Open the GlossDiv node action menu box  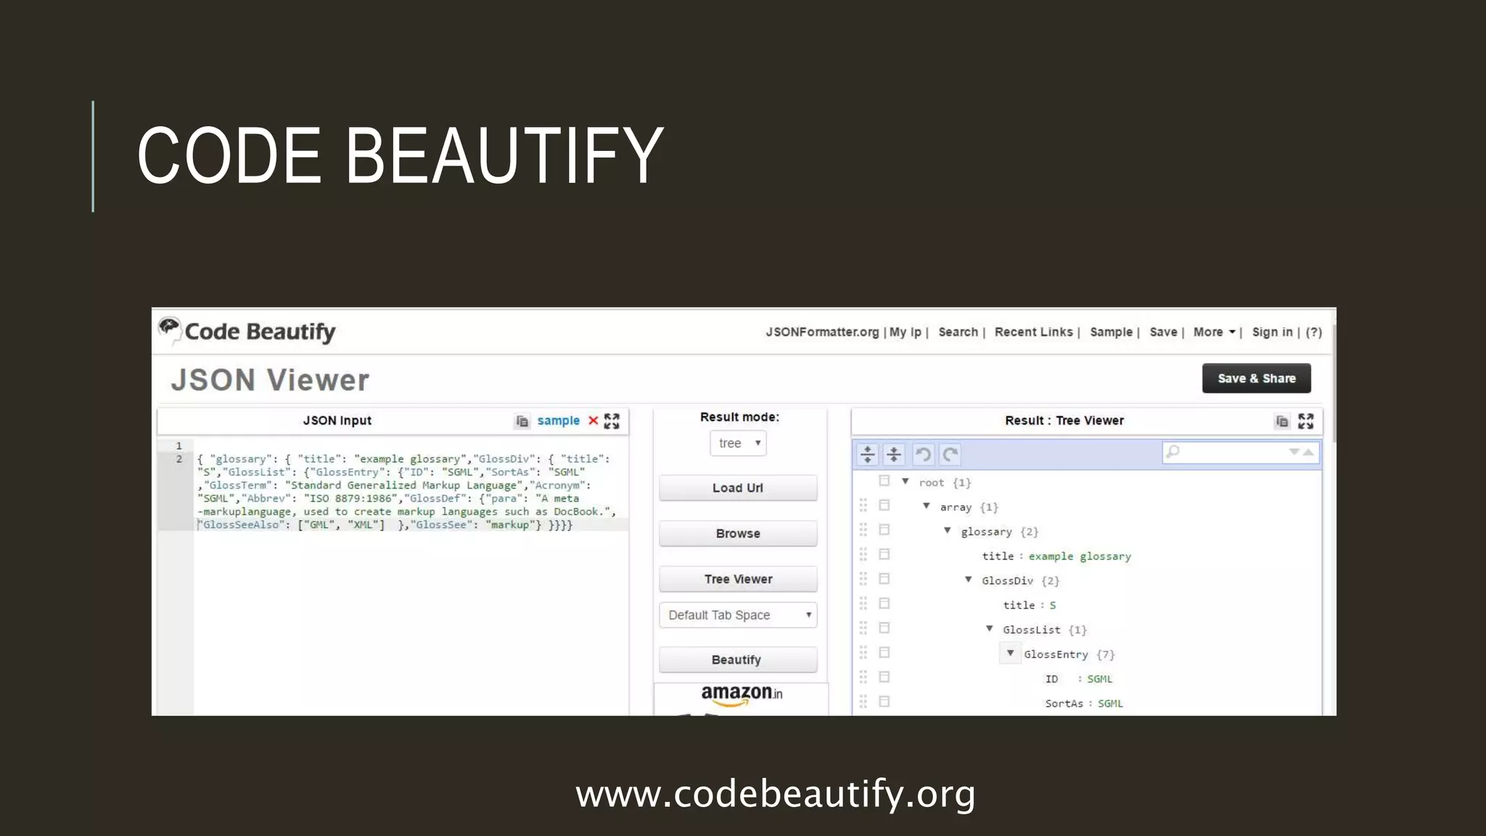pyautogui.click(x=884, y=579)
